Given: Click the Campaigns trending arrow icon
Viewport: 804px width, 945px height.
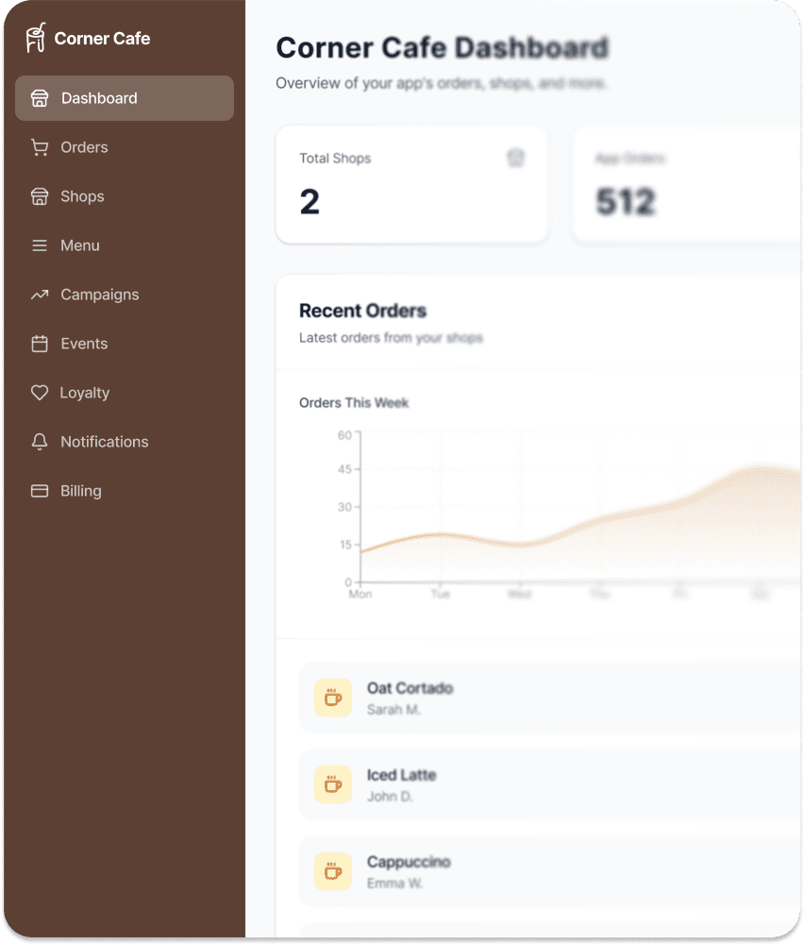Looking at the screenshot, I should [x=40, y=295].
